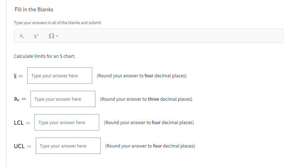Click the "Fill in the Blanks" heading
The width and height of the screenshot is (285, 167).
tap(34, 10)
